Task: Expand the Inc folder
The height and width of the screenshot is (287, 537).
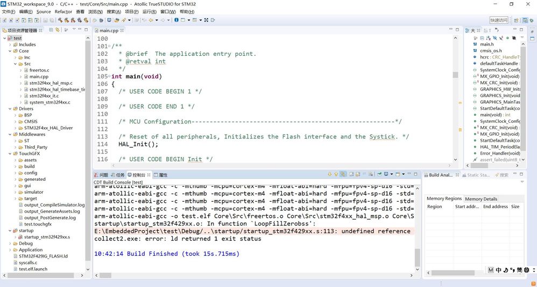Action: click(x=16, y=57)
